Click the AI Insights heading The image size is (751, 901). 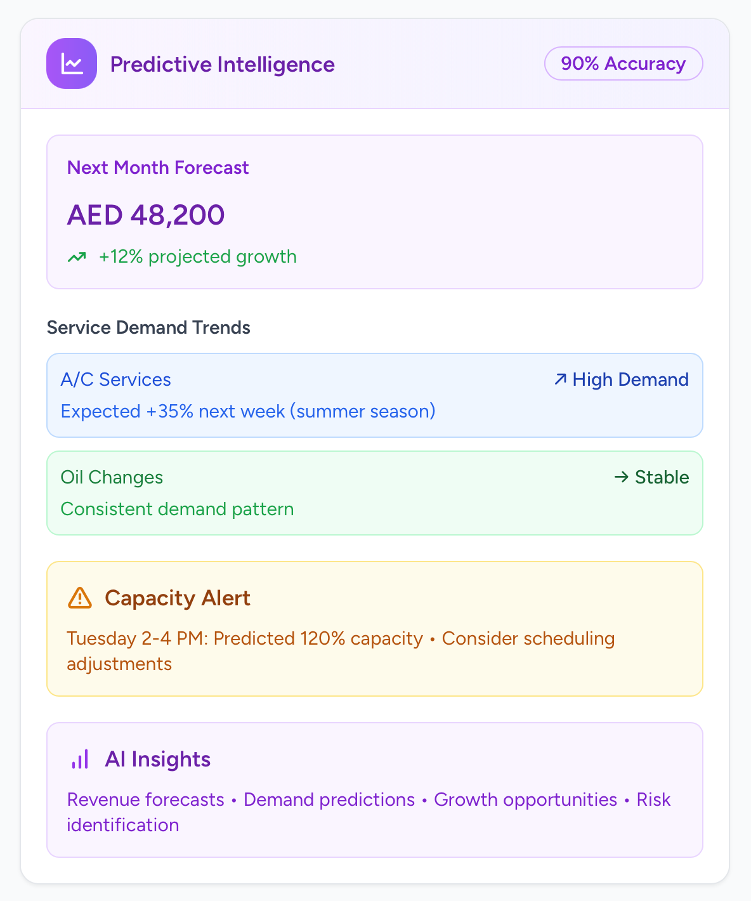[x=158, y=759]
